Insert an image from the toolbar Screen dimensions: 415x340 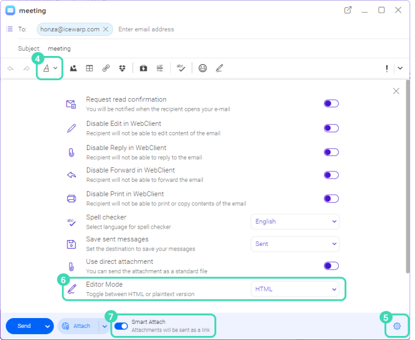pyautogui.click(x=73, y=68)
